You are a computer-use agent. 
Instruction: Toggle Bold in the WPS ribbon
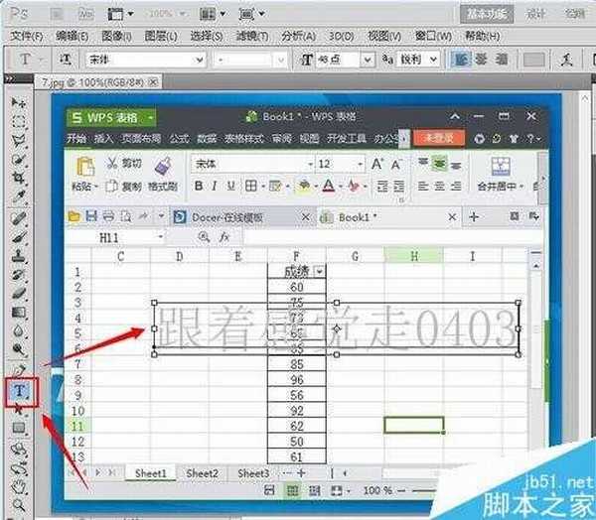[199, 186]
